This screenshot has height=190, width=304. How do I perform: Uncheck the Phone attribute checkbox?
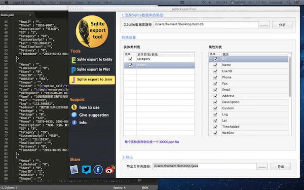point(215,78)
